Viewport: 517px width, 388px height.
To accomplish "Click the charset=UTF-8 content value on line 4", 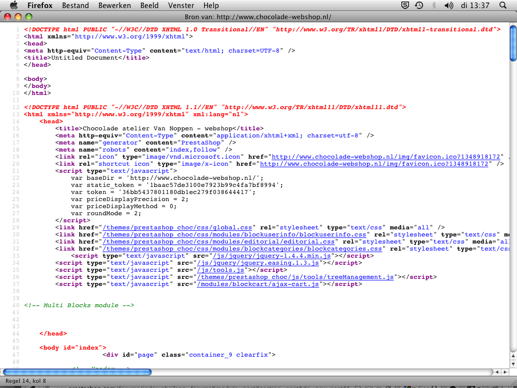I will [232, 51].
